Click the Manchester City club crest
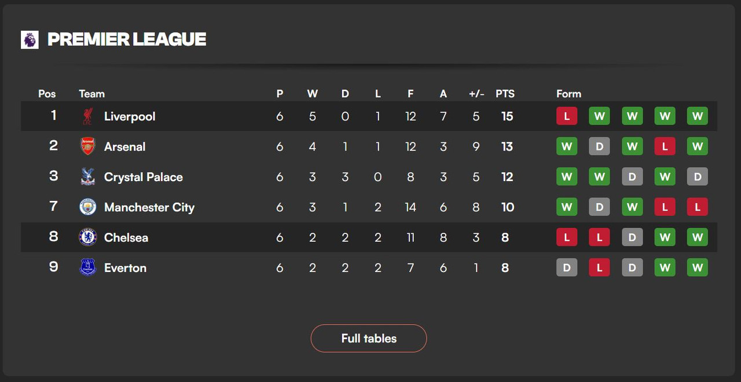741x382 pixels. pos(87,207)
